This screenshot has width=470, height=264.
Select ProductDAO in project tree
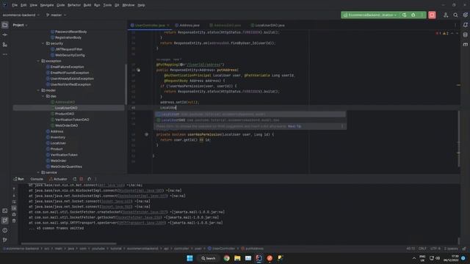click(65, 114)
